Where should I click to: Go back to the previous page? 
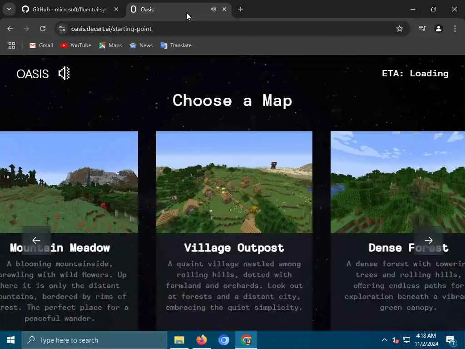(10, 29)
